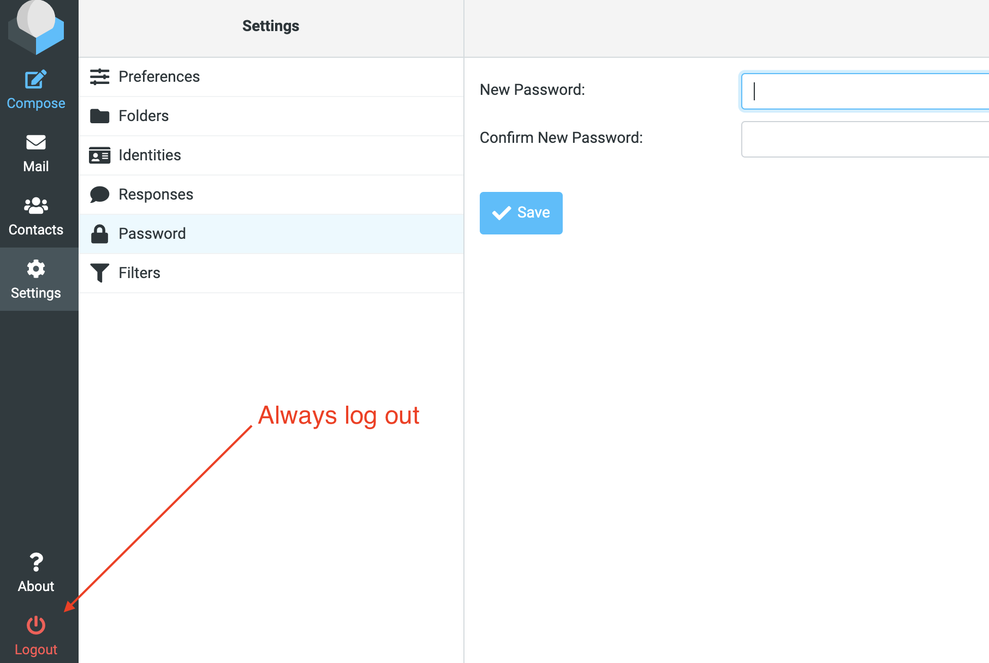Click the Logout power icon
The height and width of the screenshot is (663, 989).
coord(36,625)
